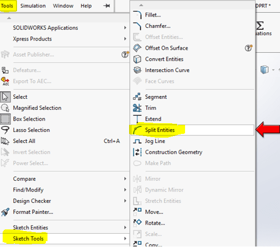The height and width of the screenshot is (247, 280).
Task: Click the Copy entities icon
Action: 137,244
